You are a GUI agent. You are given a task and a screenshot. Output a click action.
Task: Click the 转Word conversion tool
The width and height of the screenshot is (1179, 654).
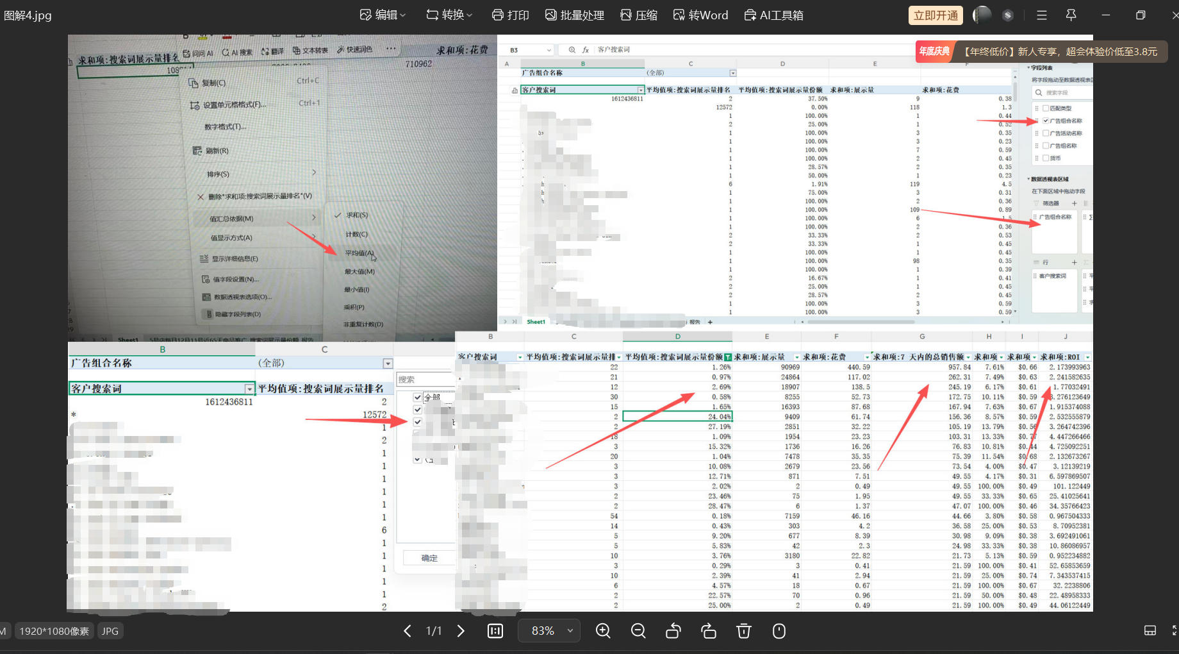(x=700, y=15)
